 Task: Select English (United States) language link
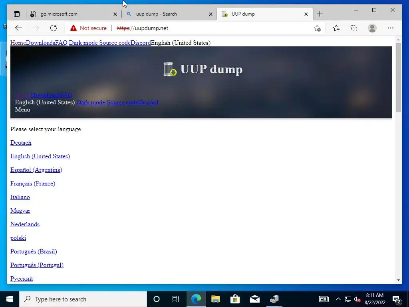click(40, 156)
